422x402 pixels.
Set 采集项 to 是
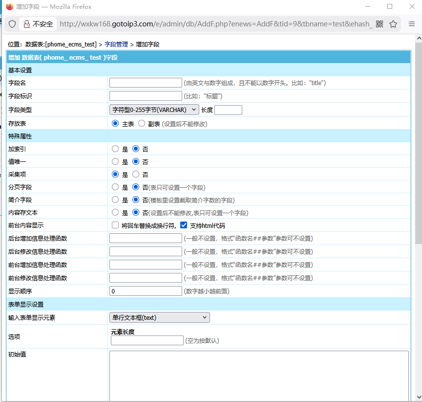[115, 174]
